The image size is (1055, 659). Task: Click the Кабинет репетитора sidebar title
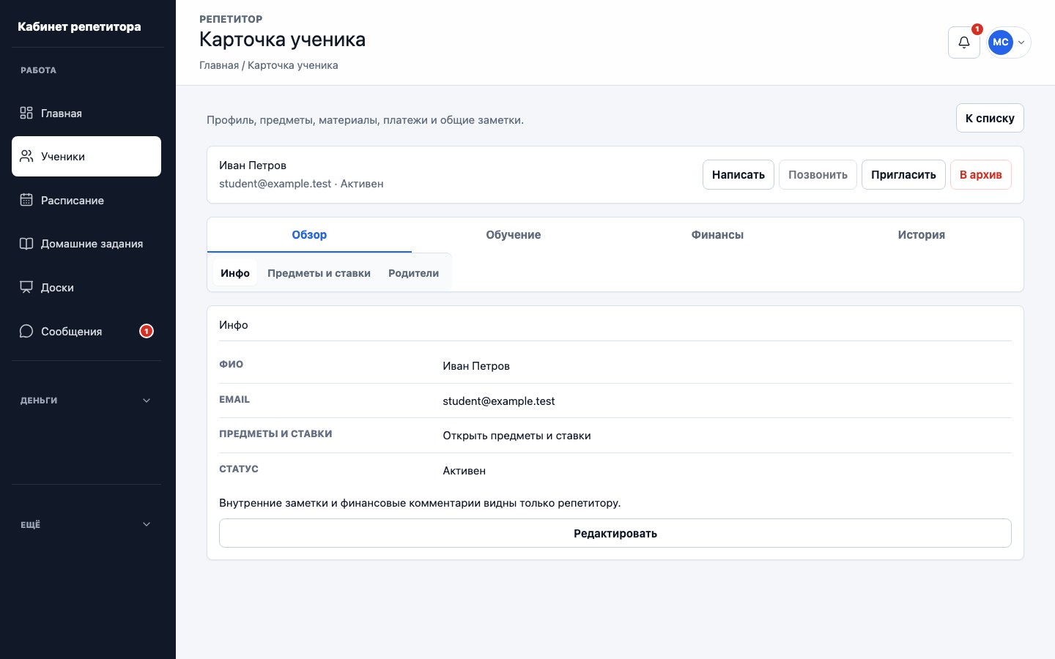pyautogui.click(x=79, y=26)
